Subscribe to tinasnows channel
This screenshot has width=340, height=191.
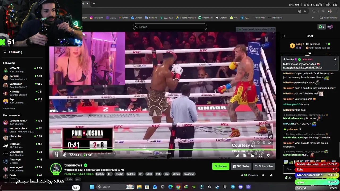pos(264,166)
